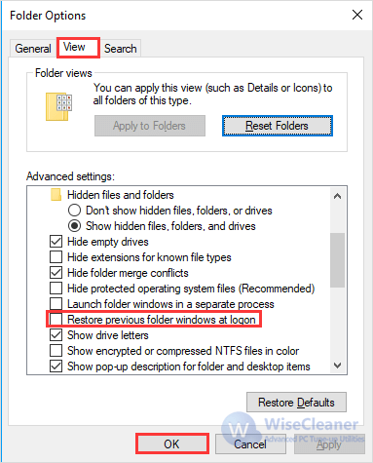Switch to the General tab

pos(33,49)
